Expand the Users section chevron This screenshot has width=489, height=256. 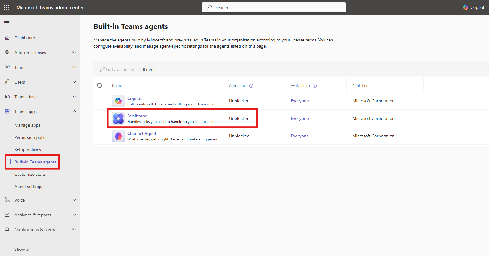74,82
